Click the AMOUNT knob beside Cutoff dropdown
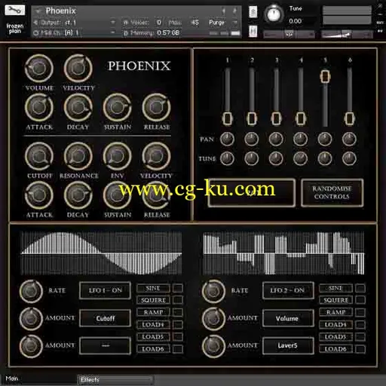The width and height of the screenshot is (386, 386). point(32,318)
